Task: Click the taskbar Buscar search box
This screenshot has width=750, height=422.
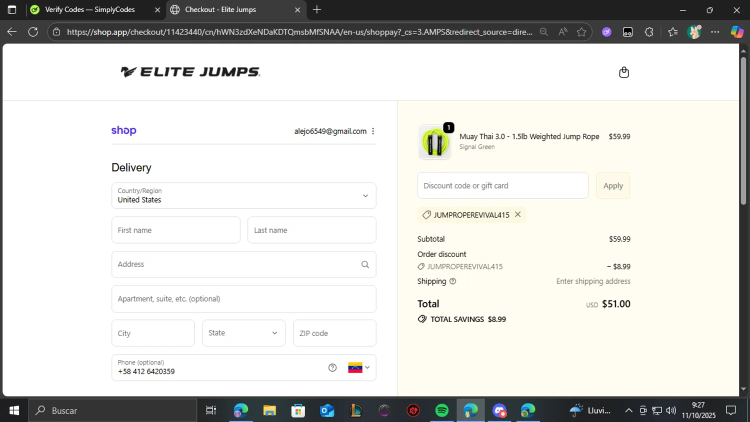Action: coord(112,410)
